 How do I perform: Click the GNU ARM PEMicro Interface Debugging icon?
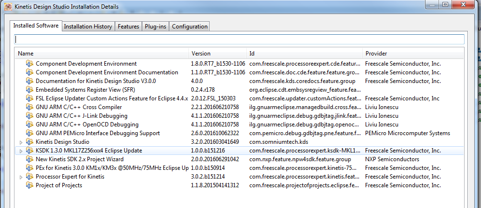[30, 133]
